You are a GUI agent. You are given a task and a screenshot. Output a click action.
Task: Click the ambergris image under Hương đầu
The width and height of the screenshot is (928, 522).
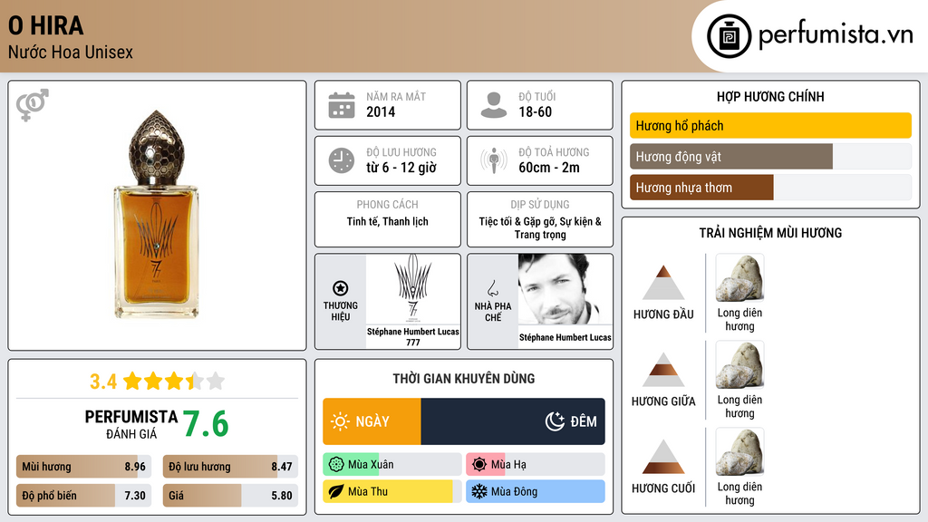(x=739, y=277)
